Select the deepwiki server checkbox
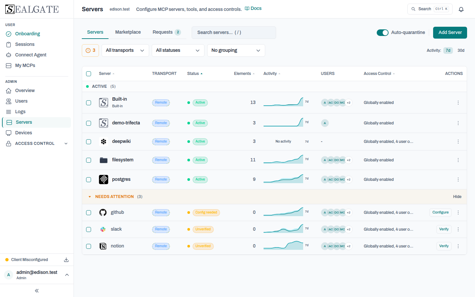Image resolution: width=475 pixels, height=297 pixels. [x=88, y=142]
